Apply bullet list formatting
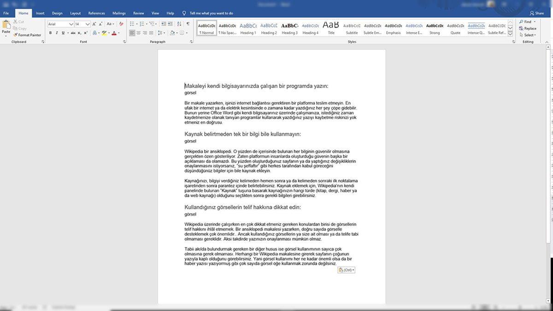 pyautogui.click(x=132, y=24)
